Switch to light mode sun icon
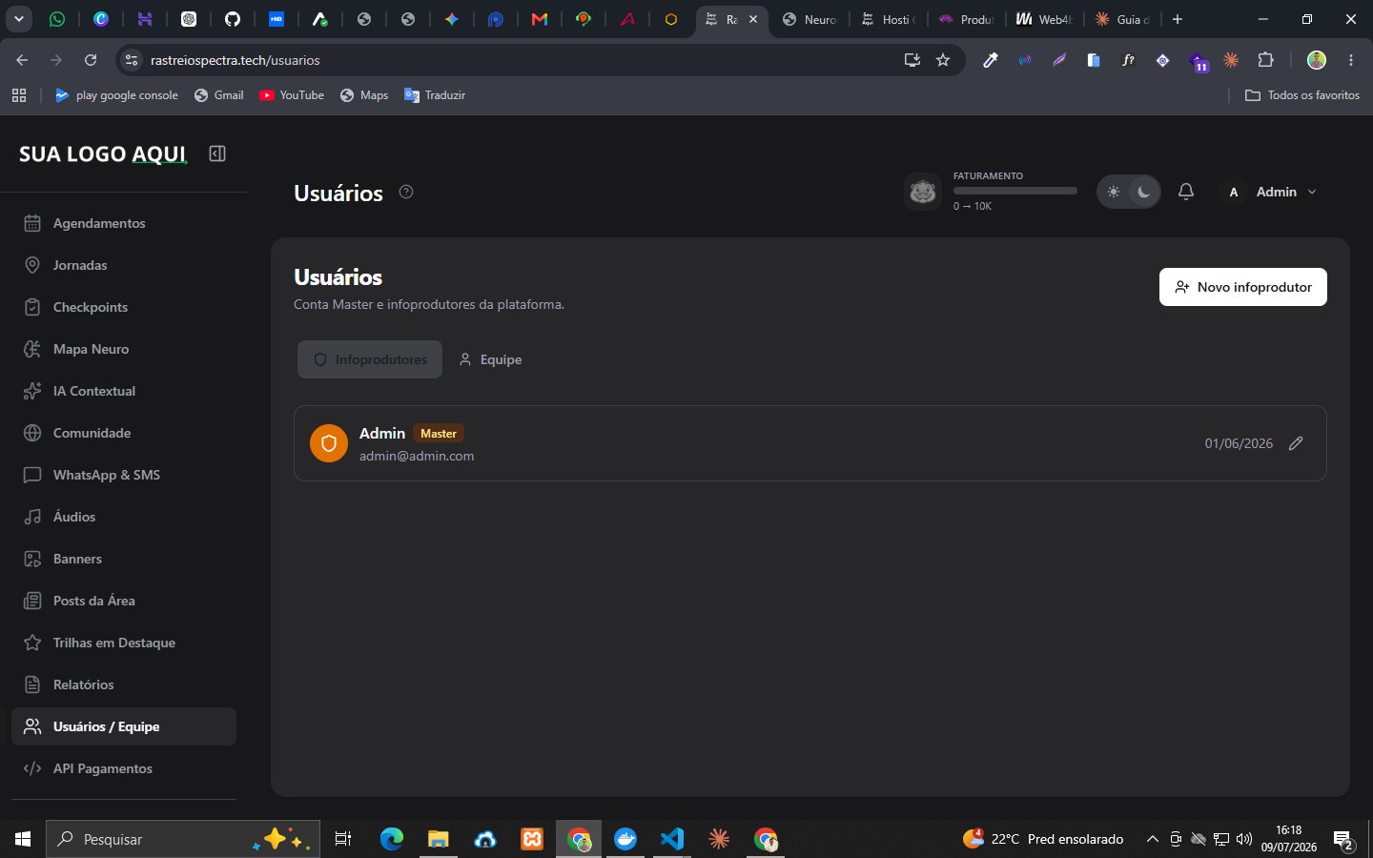Viewport: 1373px width, 858px height. coord(1114,192)
